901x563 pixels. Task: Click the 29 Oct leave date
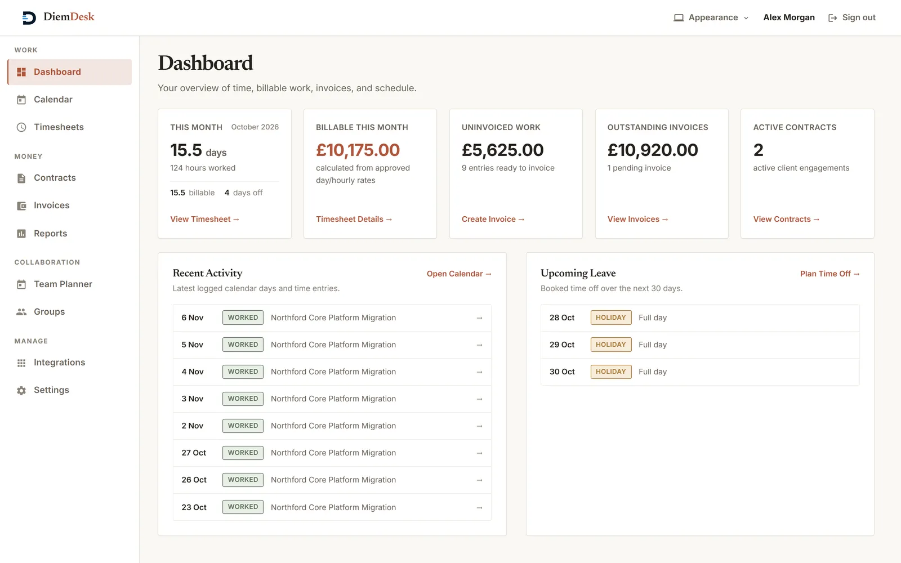coord(562,345)
